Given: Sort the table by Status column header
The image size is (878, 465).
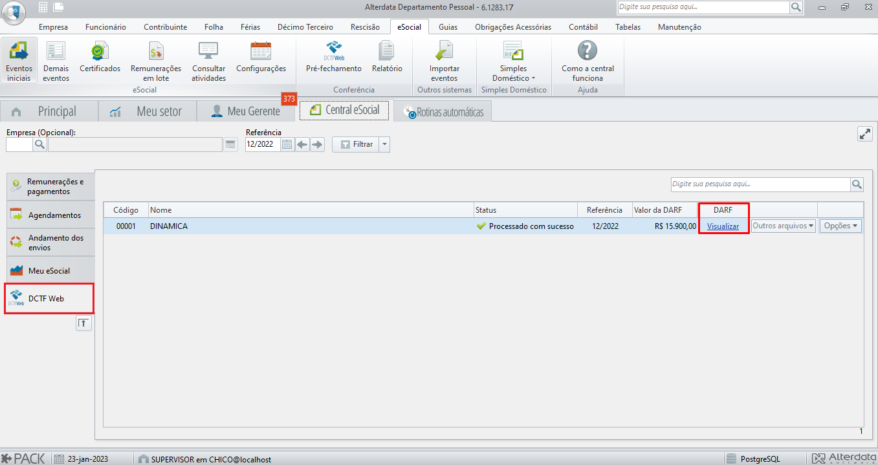Looking at the screenshot, I should (x=525, y=210).
